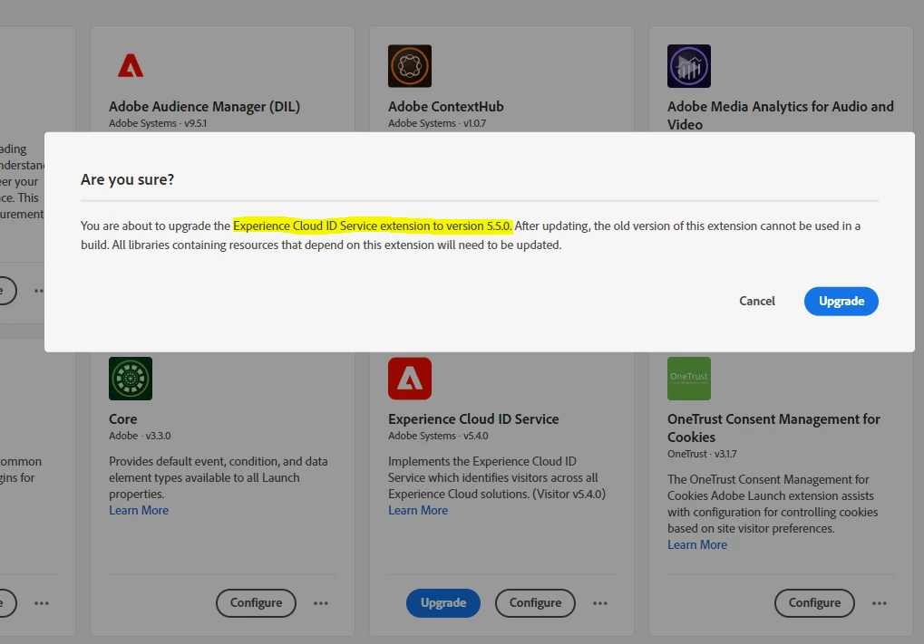Cancel the upgrade confirmation dialog
This screenshot has height=644, width=924.
click(x=757, y=302)
